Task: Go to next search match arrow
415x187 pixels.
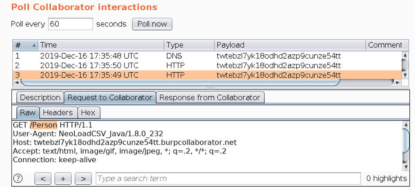Action: 83,179
